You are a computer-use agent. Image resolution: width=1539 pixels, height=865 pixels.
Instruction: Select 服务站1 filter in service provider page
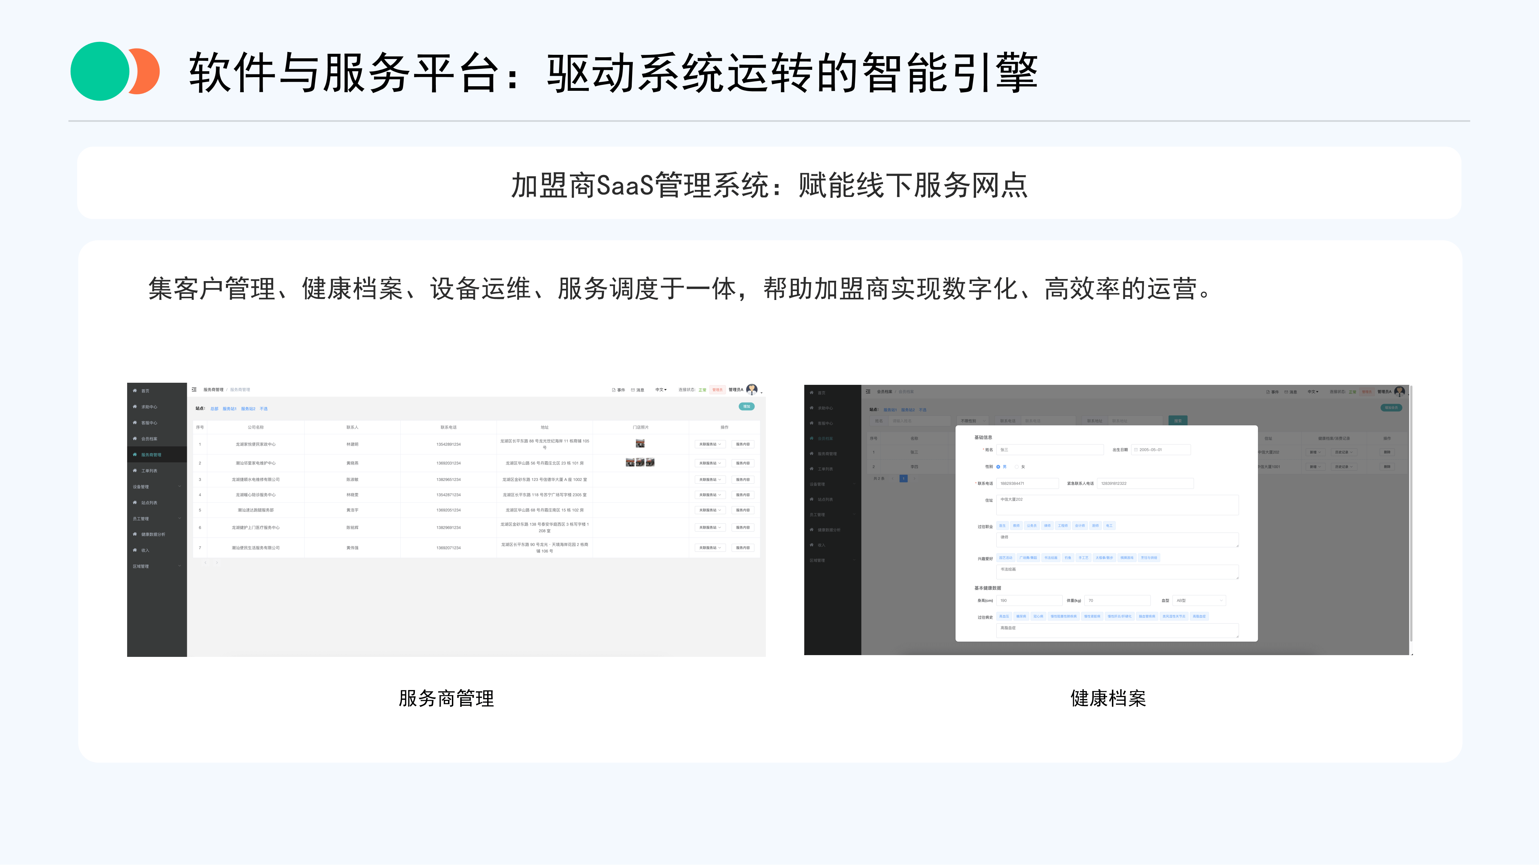point(229,409)
